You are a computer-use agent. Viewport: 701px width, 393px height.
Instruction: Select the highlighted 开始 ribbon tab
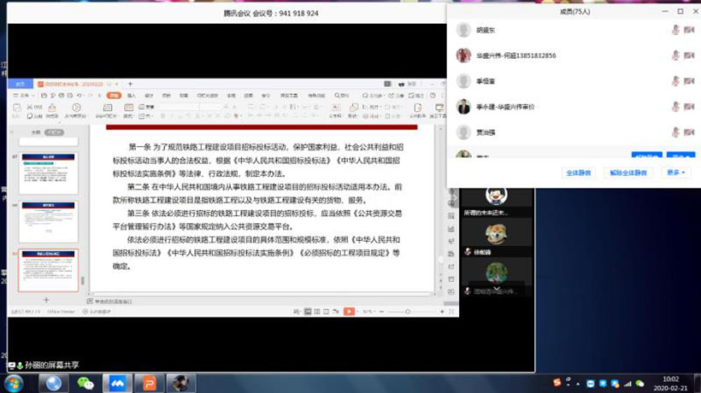point(113,96)
